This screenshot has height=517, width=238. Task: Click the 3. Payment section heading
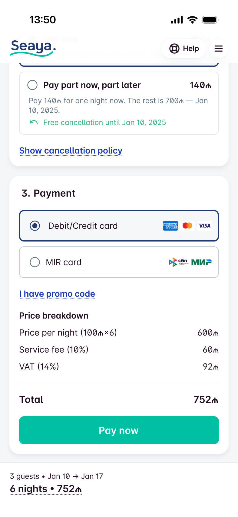[x=48, y=193]
